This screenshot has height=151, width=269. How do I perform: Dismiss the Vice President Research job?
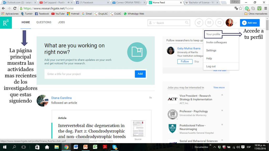tap(222, 95)
